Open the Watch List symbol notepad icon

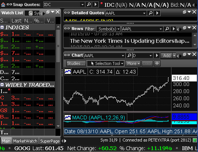(31, 13)
